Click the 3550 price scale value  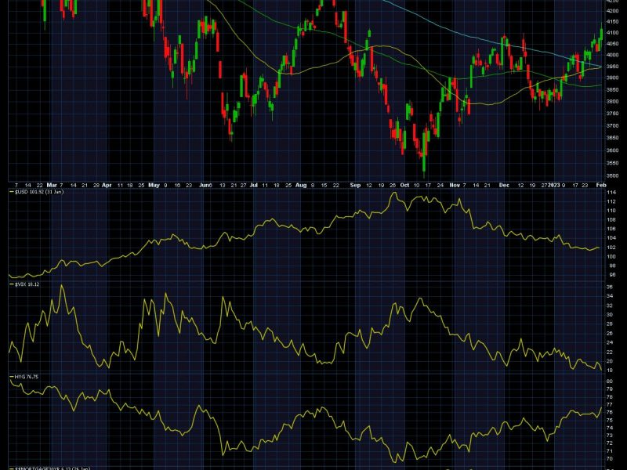click(x=612, y=163)
